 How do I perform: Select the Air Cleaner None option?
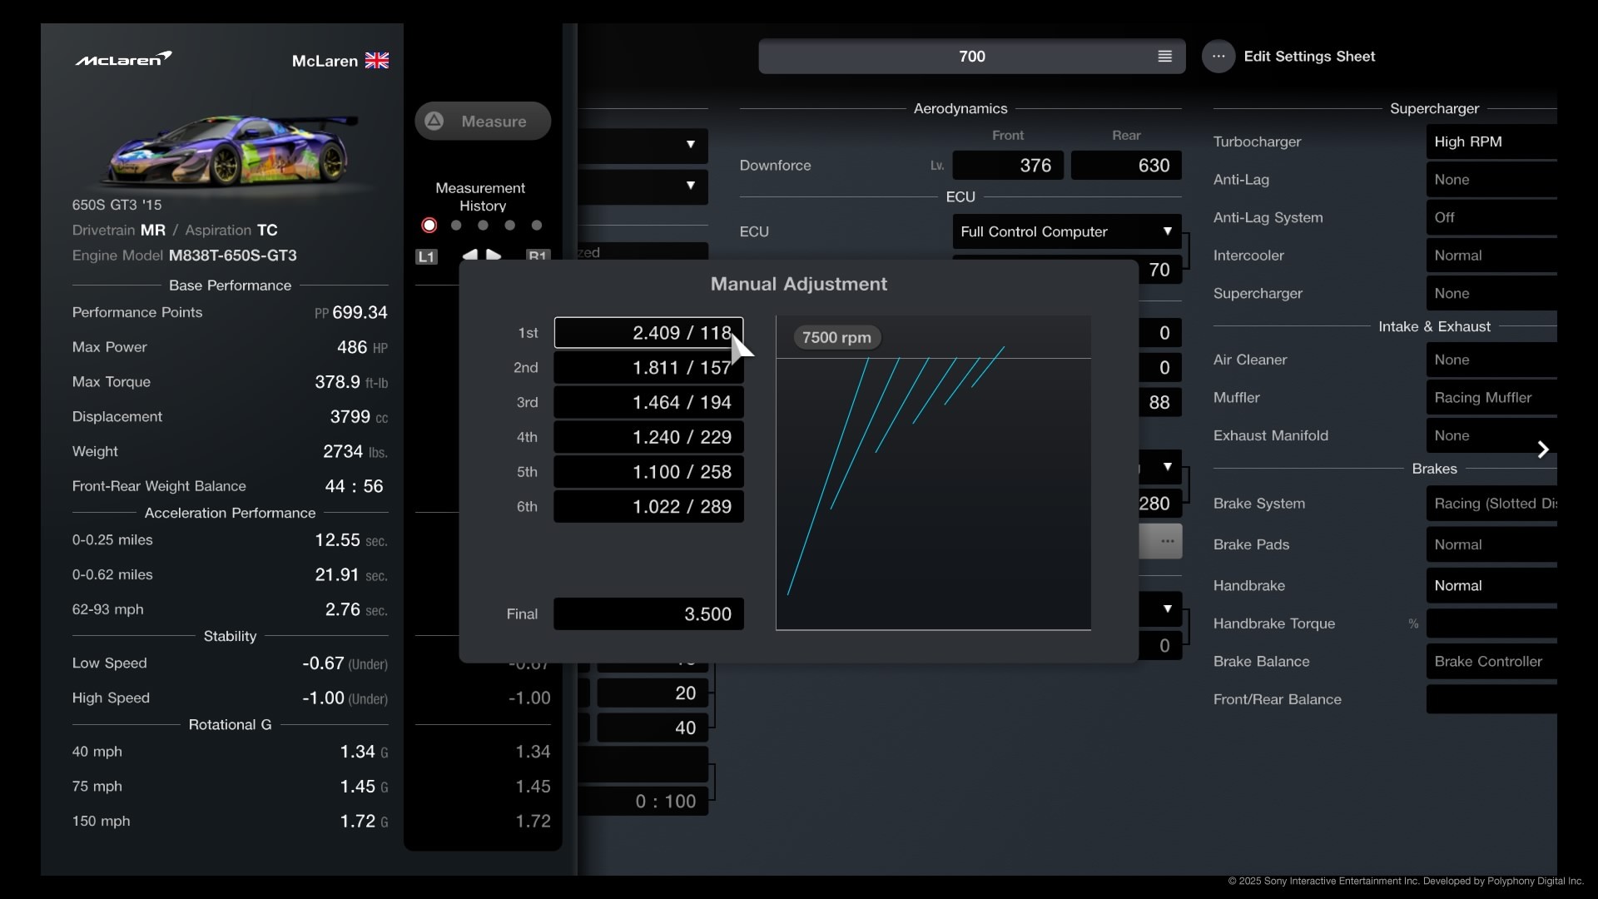(x=1491, y=360)
